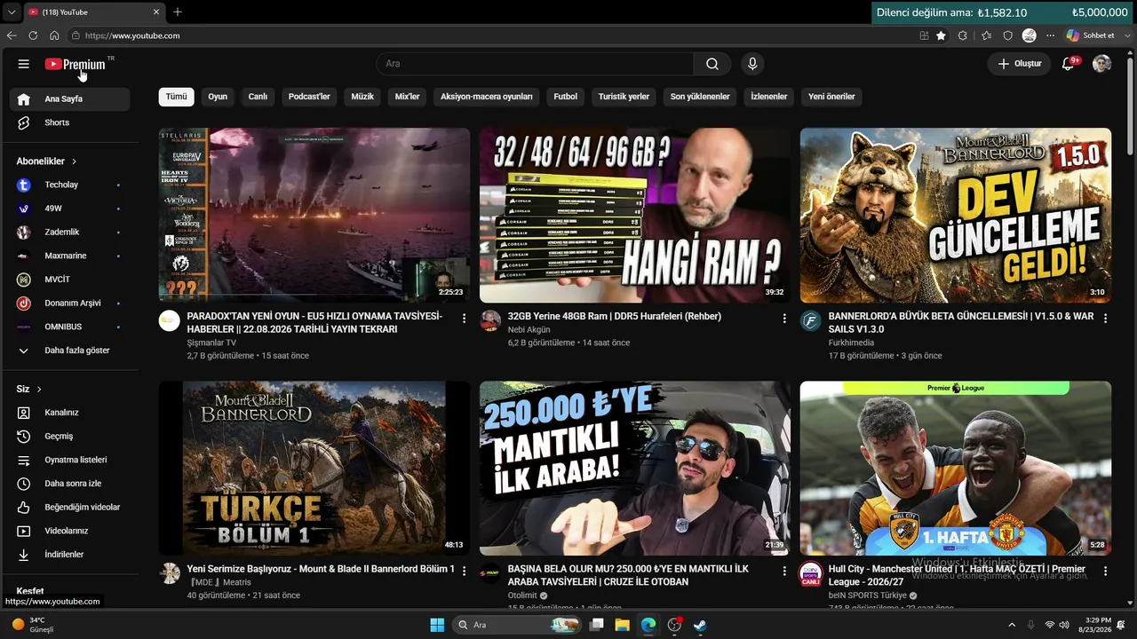
Task: Select the Müzik filter chip
Action: click(362, 97)
